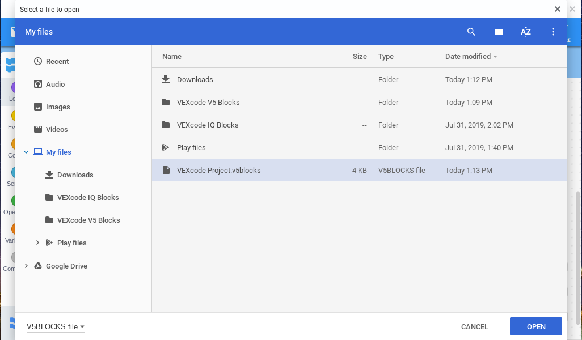
Task: Select Recent in the sidebar
Action: point(57,62)
